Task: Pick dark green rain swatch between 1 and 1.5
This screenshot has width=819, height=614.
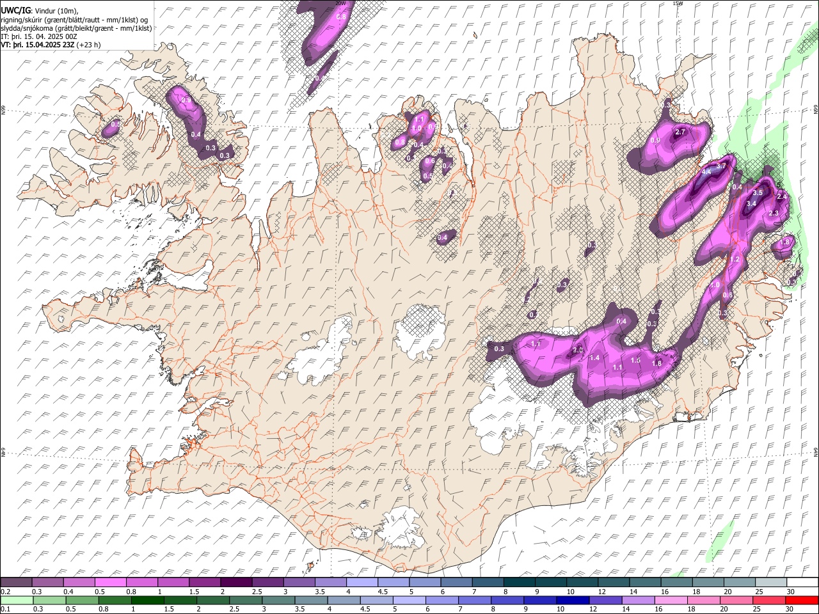Action: (x=148, y=600)
